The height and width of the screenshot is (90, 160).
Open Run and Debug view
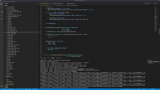coord(2,15)
